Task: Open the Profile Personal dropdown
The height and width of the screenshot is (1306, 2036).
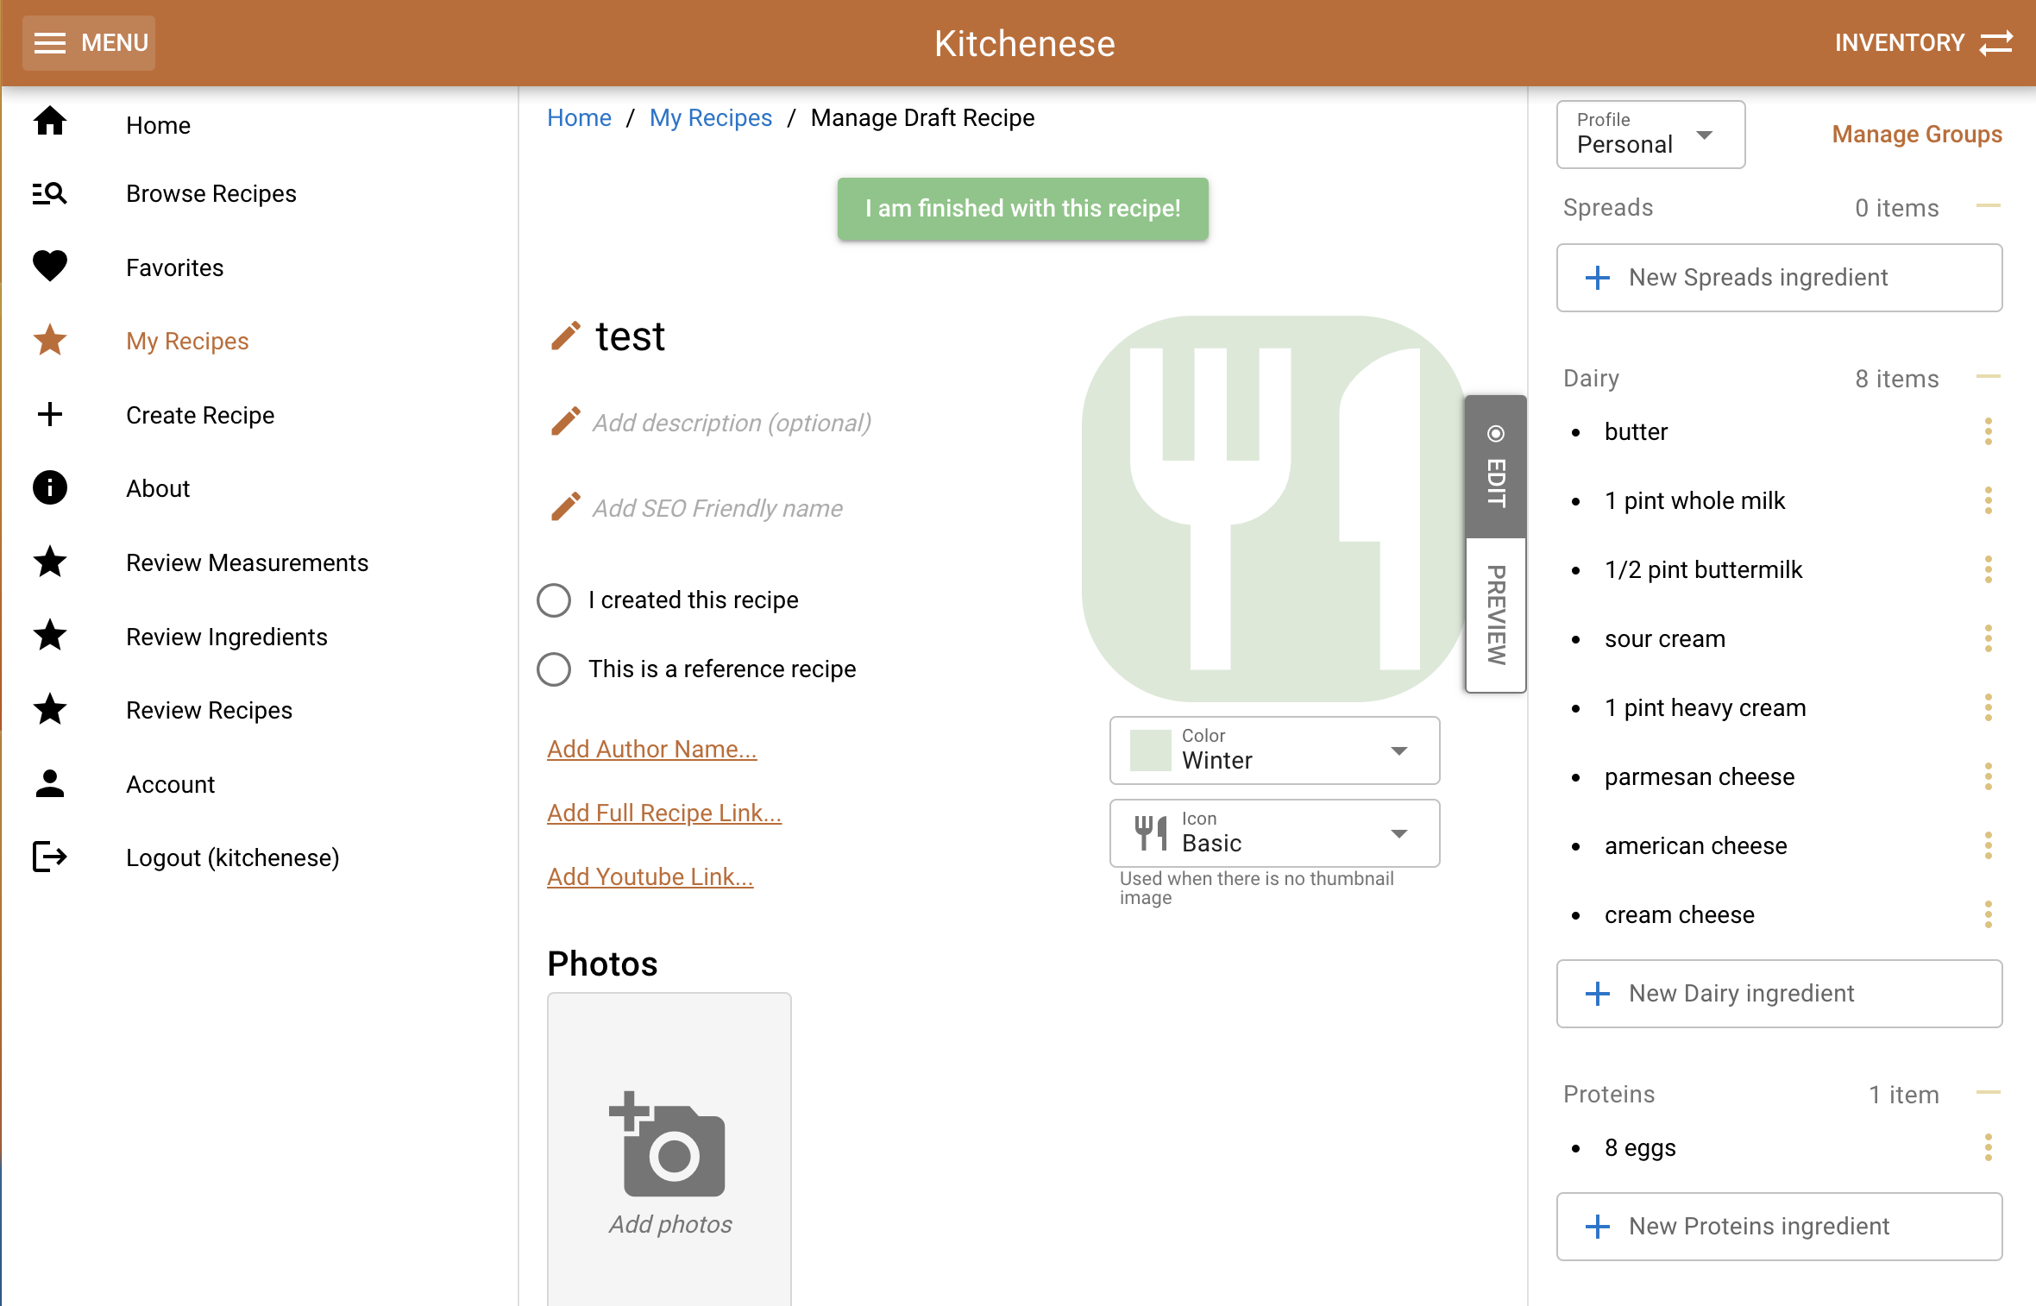Action: tap(1650, 135)
